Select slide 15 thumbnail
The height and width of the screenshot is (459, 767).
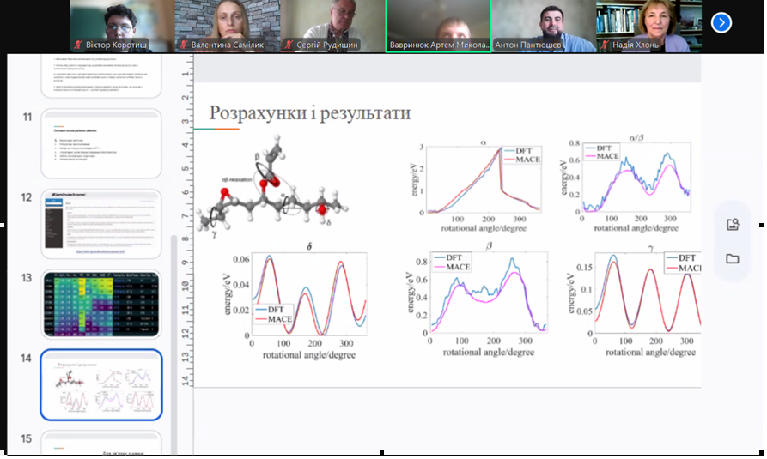(100, 444)
